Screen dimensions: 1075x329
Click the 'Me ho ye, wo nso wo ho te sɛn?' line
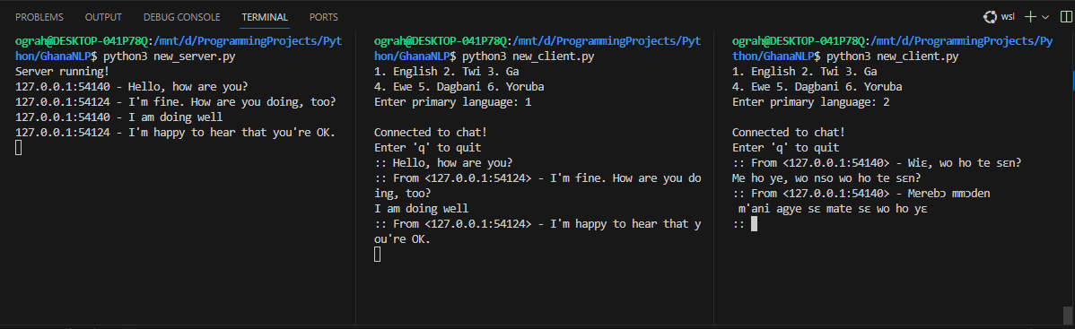[826, 177]
